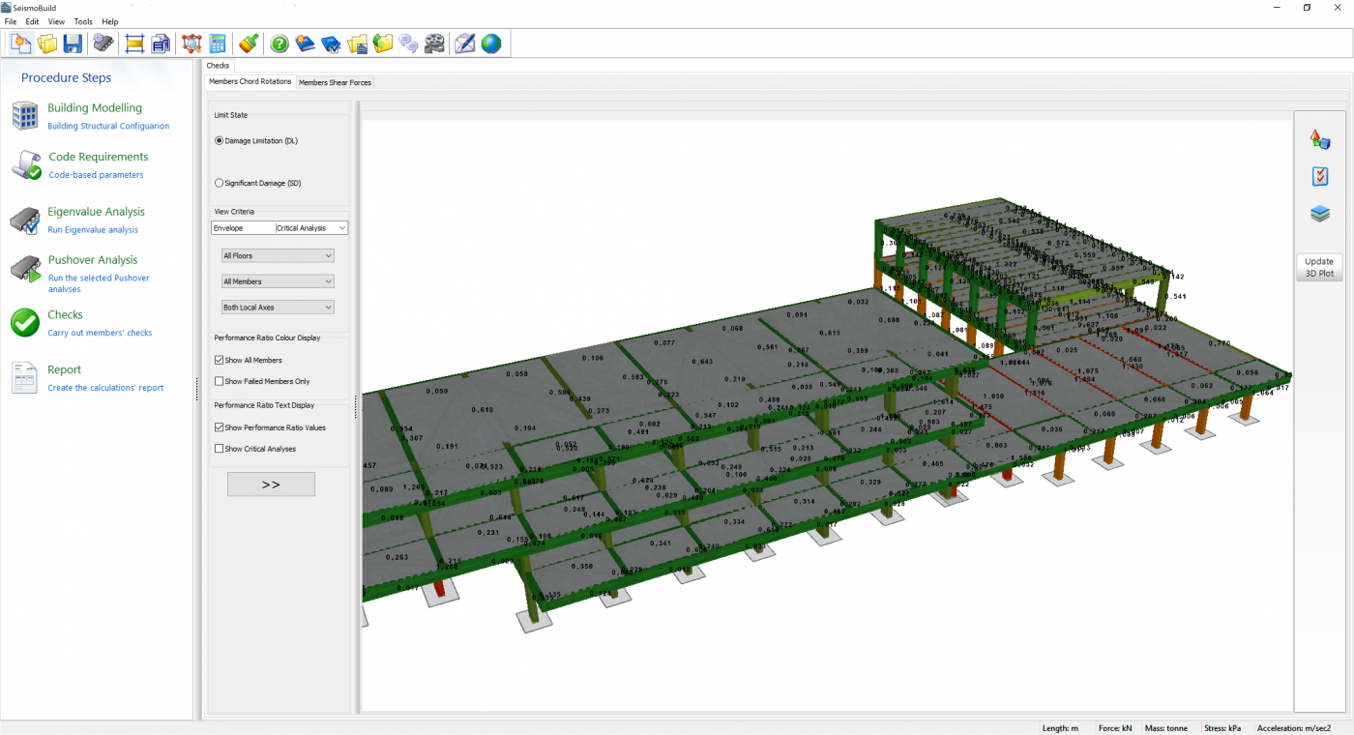Open the Code-based parameters link
Image resolution: width=1354 pixels, height=735 pixels.
(x=96, y=175)
